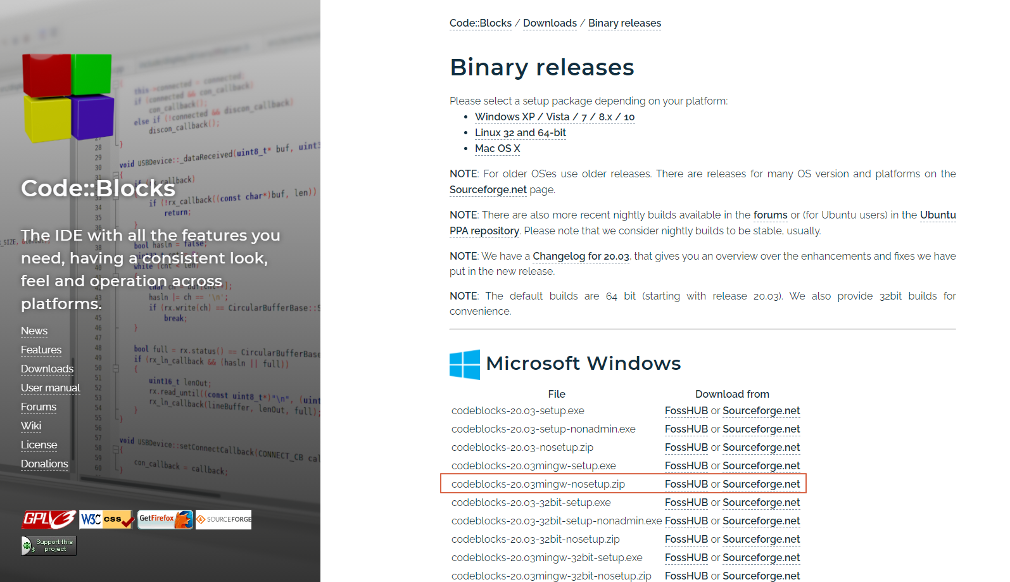Download codeblocks-20.03mingw-nosetup.zip from Sourceforge.net
Screen dimensions: 1010x582
click(x=761, y=484)
